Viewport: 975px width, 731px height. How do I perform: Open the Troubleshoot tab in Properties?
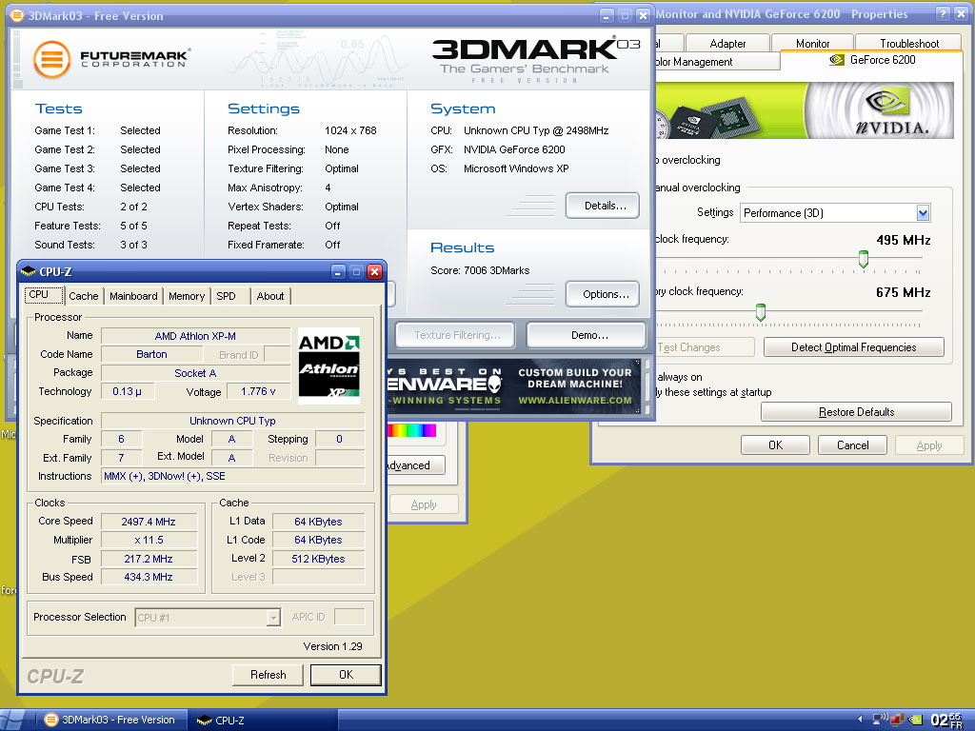click(909, 44)
